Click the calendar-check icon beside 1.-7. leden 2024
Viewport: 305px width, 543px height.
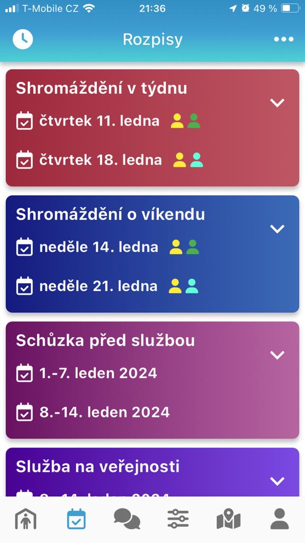coord(24,373)
